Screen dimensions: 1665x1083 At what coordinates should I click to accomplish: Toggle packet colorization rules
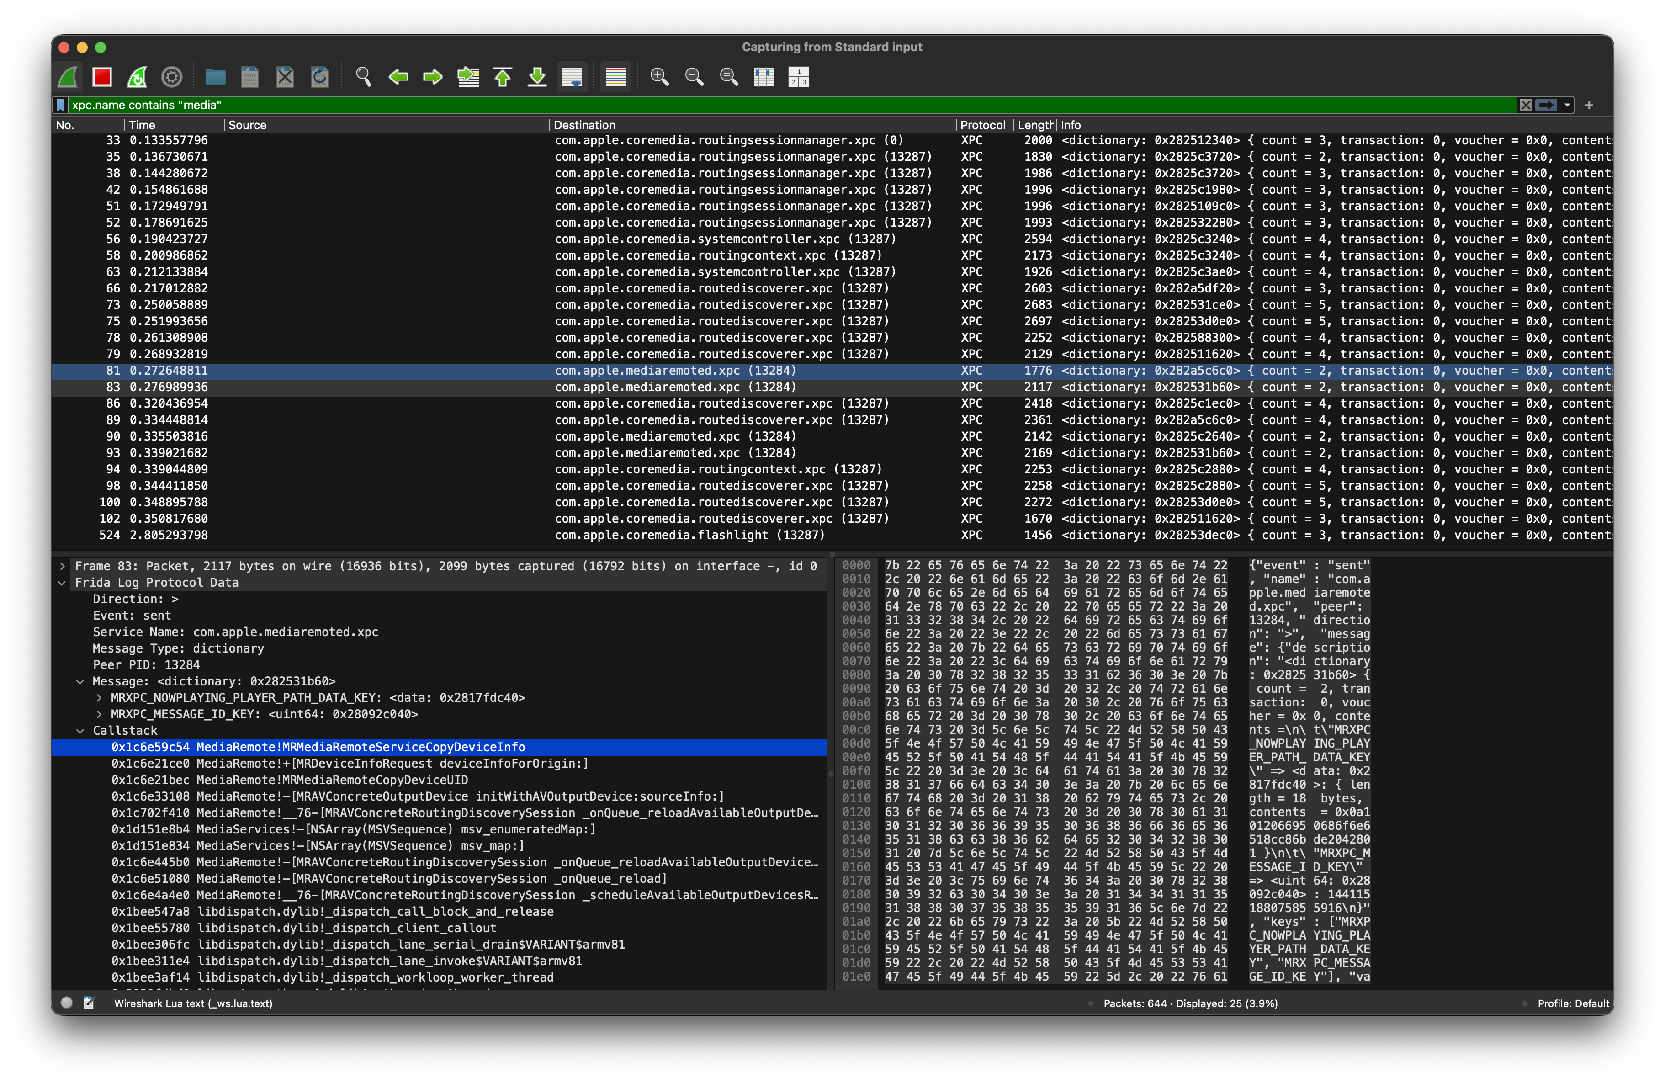(615, 76)
